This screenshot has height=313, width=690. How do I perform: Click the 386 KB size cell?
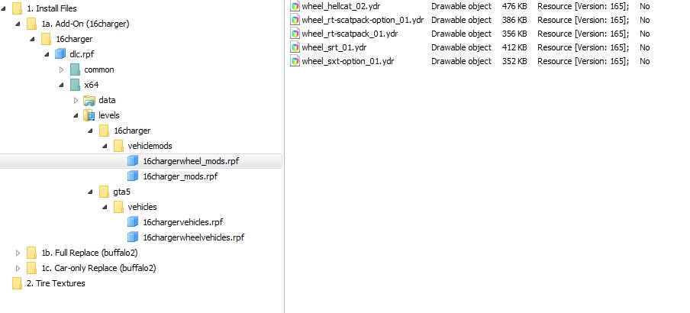(x=514, y=20)
